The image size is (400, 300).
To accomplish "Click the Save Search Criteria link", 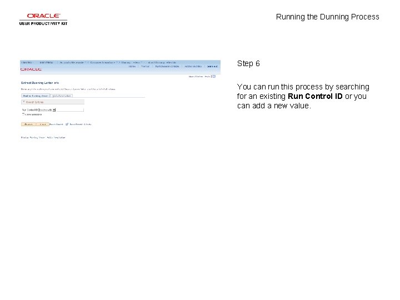I will (x=81, y=124).
